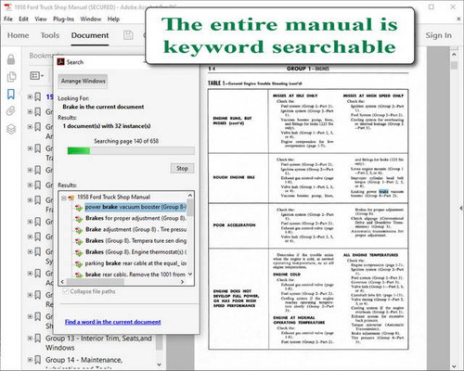Screen dimensions: 464x371
Task: Stop the running search
Action: tap(182, 168)
